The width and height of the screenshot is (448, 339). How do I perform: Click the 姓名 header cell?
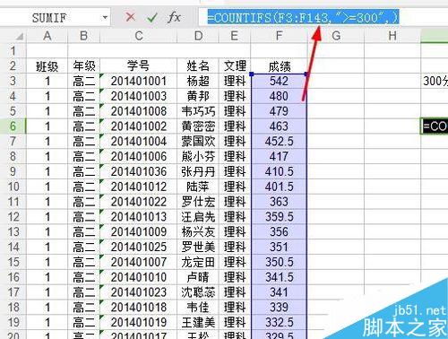pos(198,65)
